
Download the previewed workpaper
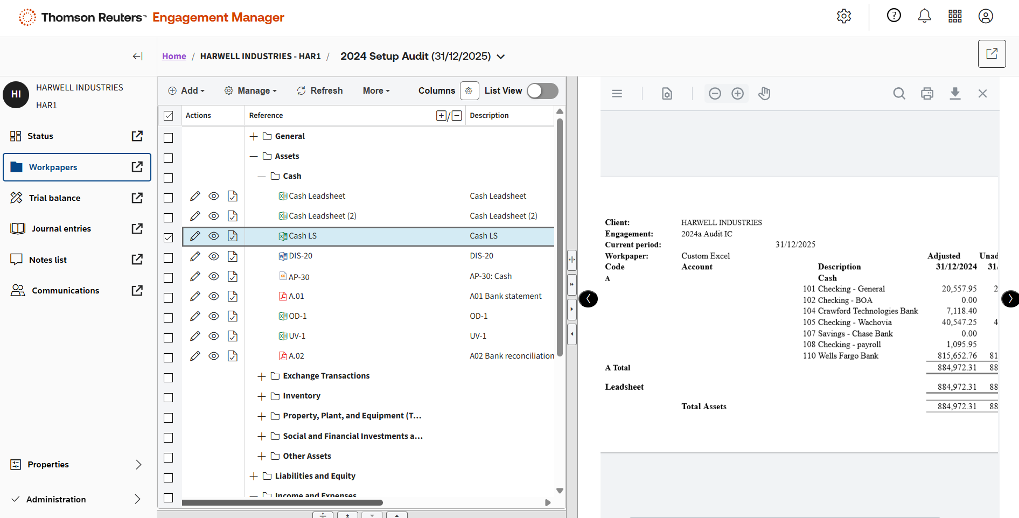tap(955, 94)
